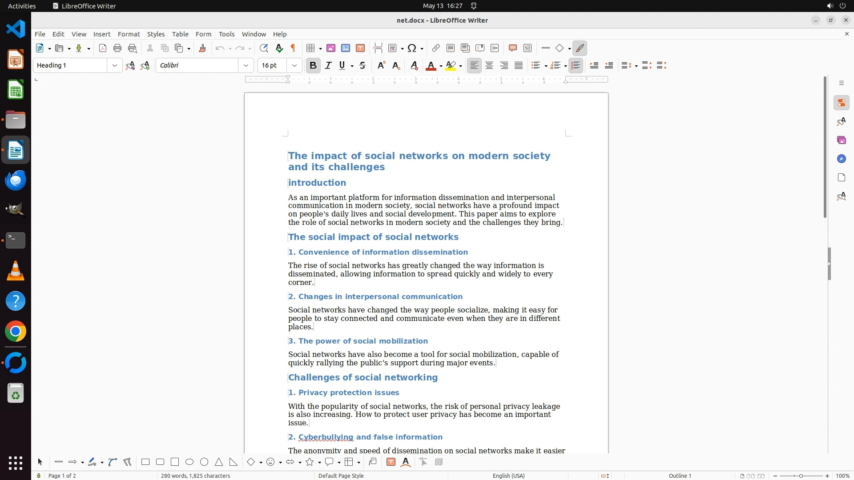The height and width of the screenshot is (480, 854).
Task: Click the Export as PDF icon
Action: [x=103, y=48]
